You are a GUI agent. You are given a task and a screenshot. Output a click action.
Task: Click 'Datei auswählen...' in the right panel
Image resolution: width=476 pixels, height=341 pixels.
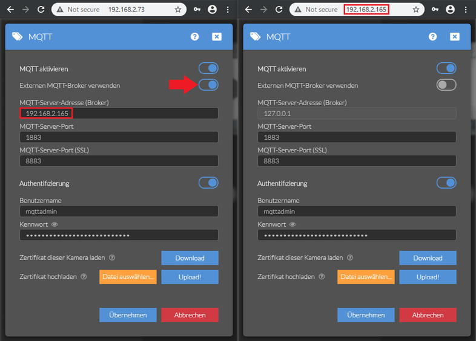pyautogui.click(x=366, y=277)
